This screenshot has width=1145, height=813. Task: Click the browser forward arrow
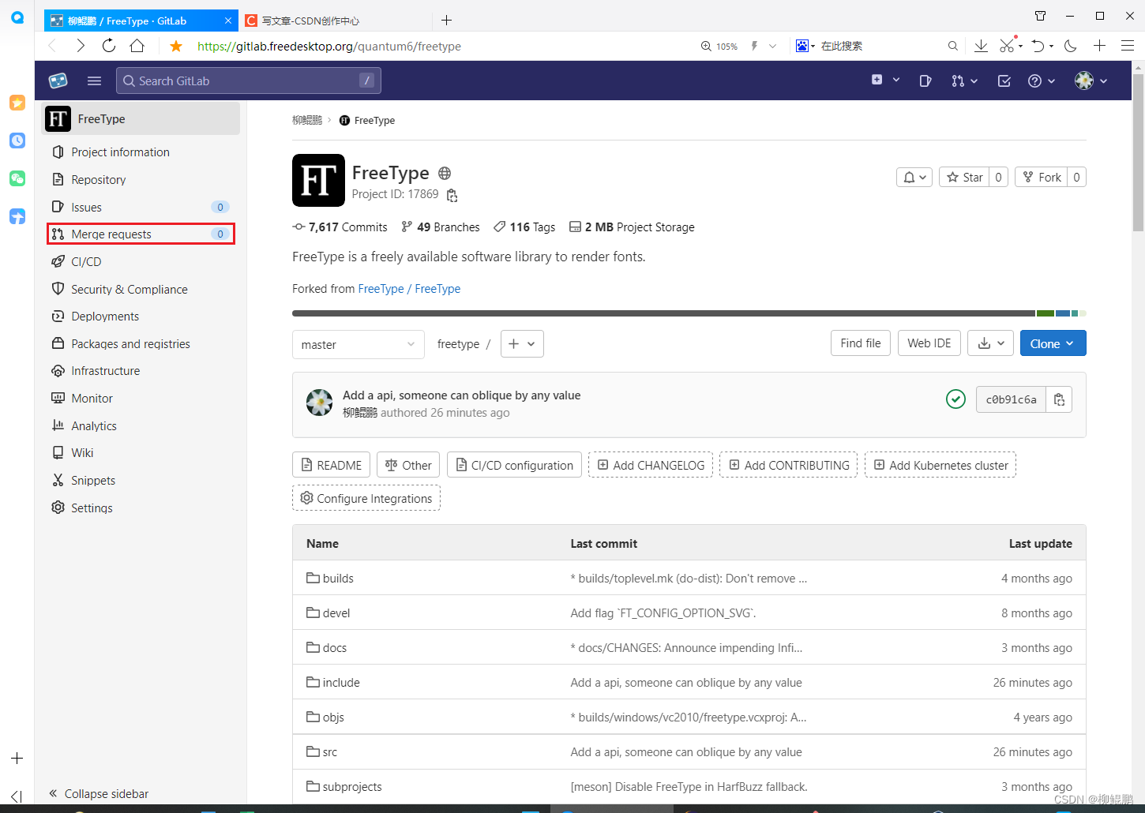[x=81, y=46]
